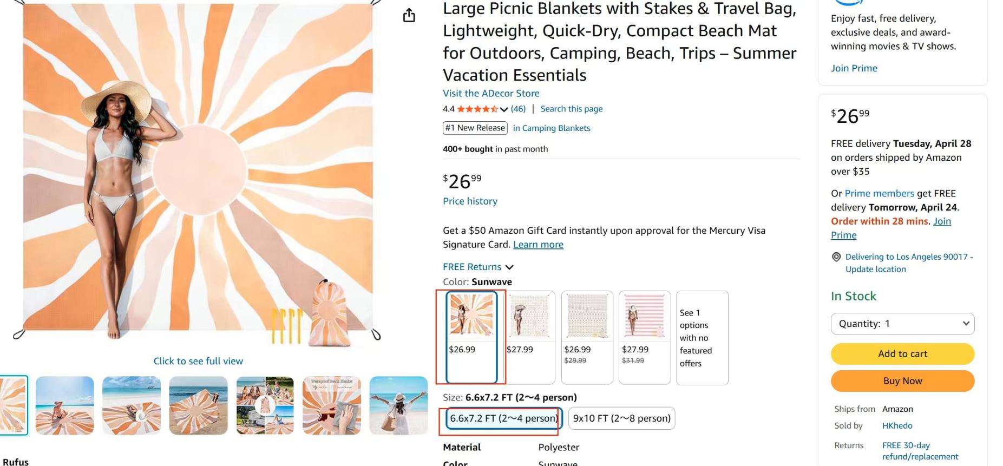Viewport: 1003px width, 466px height.
Task: Open the star rating breakdown chevron
Action: [x=504, y=109]
